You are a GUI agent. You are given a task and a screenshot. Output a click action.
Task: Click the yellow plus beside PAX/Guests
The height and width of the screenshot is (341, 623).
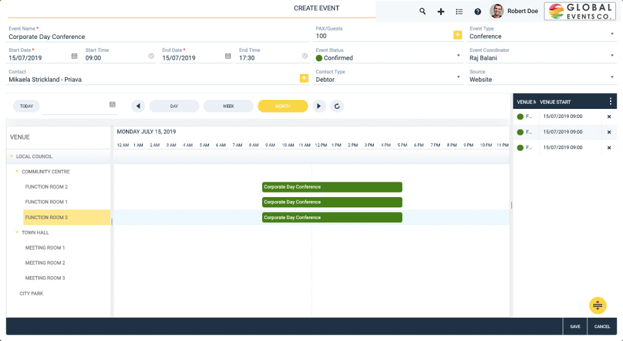tap(458, 35)
